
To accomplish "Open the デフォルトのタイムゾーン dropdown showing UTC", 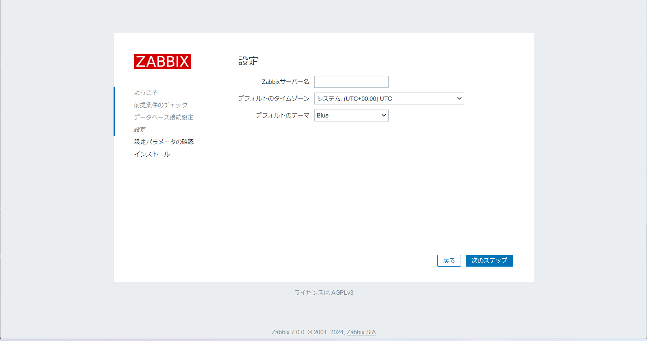I will (x=389, y=99).
